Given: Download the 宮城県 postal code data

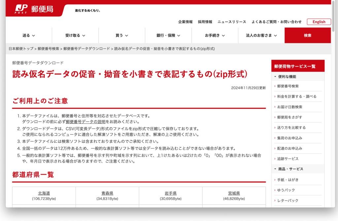Looking at the screenshot, I should 233,193.
